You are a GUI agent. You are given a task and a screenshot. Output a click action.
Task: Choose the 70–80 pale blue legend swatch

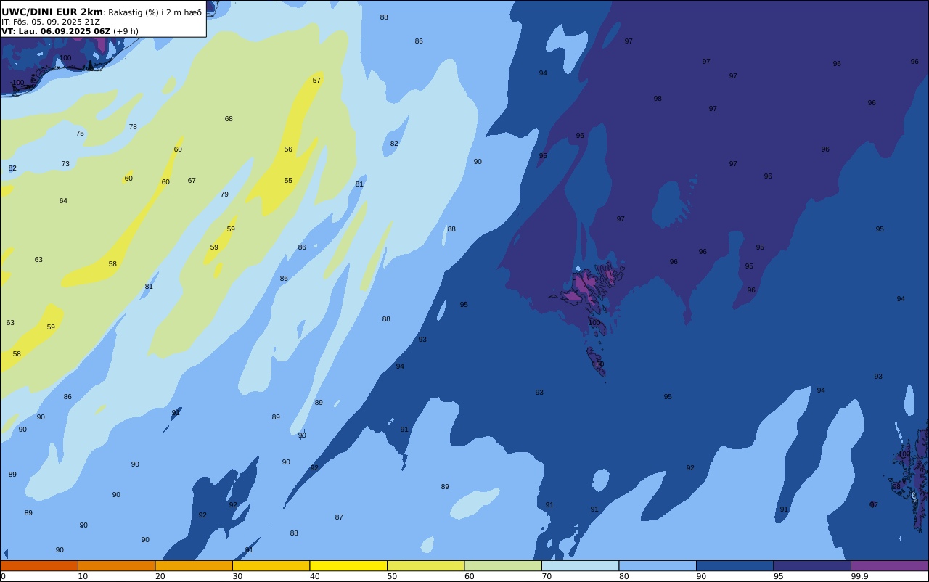pyautogui.click(x=580, y=565)
